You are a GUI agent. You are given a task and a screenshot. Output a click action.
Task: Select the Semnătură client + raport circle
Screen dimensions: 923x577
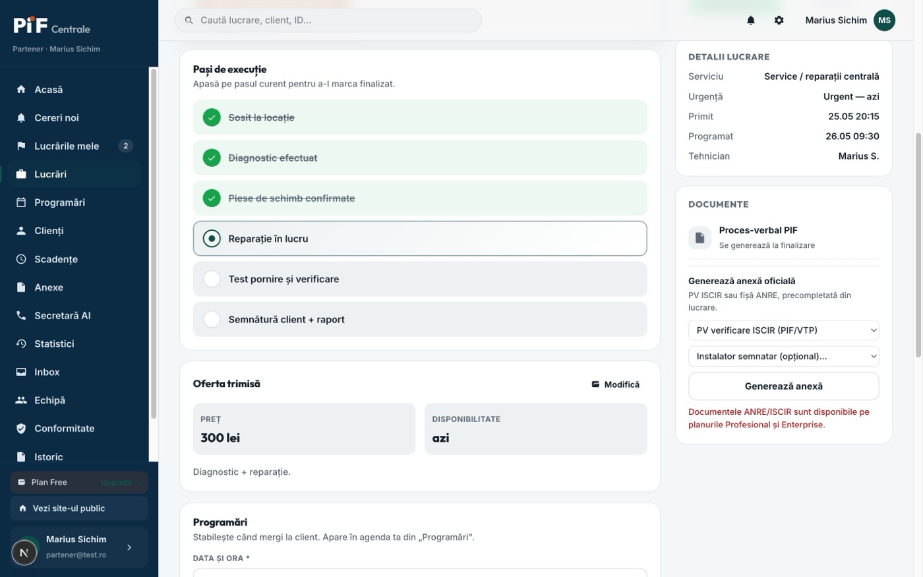212,319
